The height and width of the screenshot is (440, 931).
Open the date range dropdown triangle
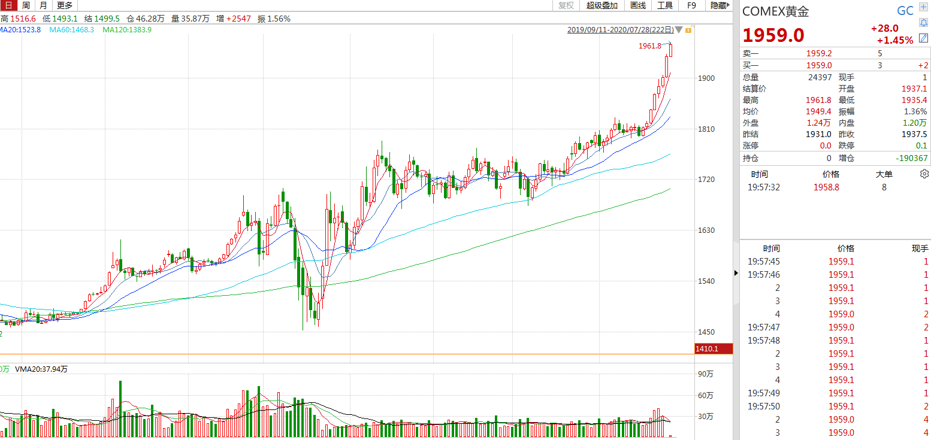[x=678, y=29]
